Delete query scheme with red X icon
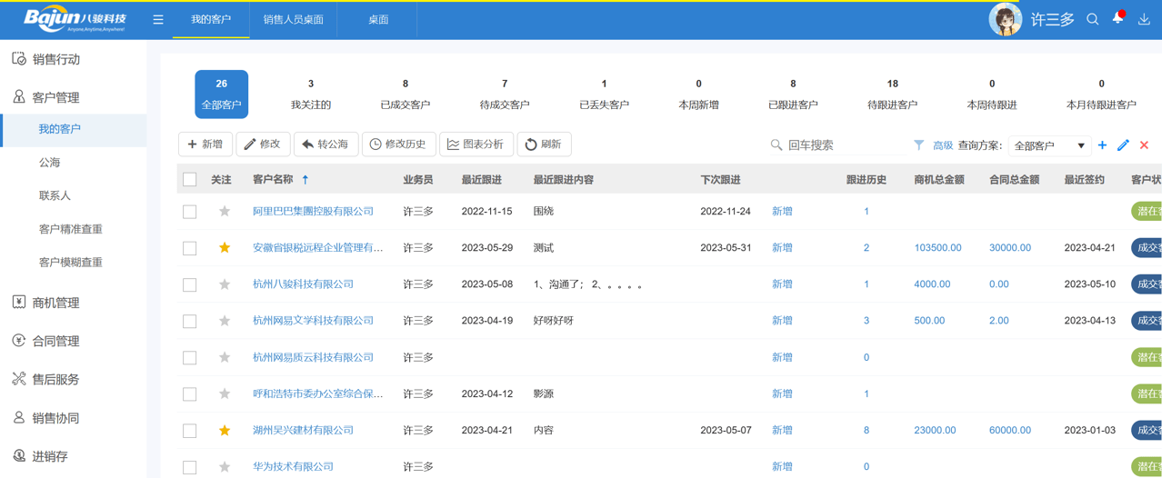 (1144, 145)
